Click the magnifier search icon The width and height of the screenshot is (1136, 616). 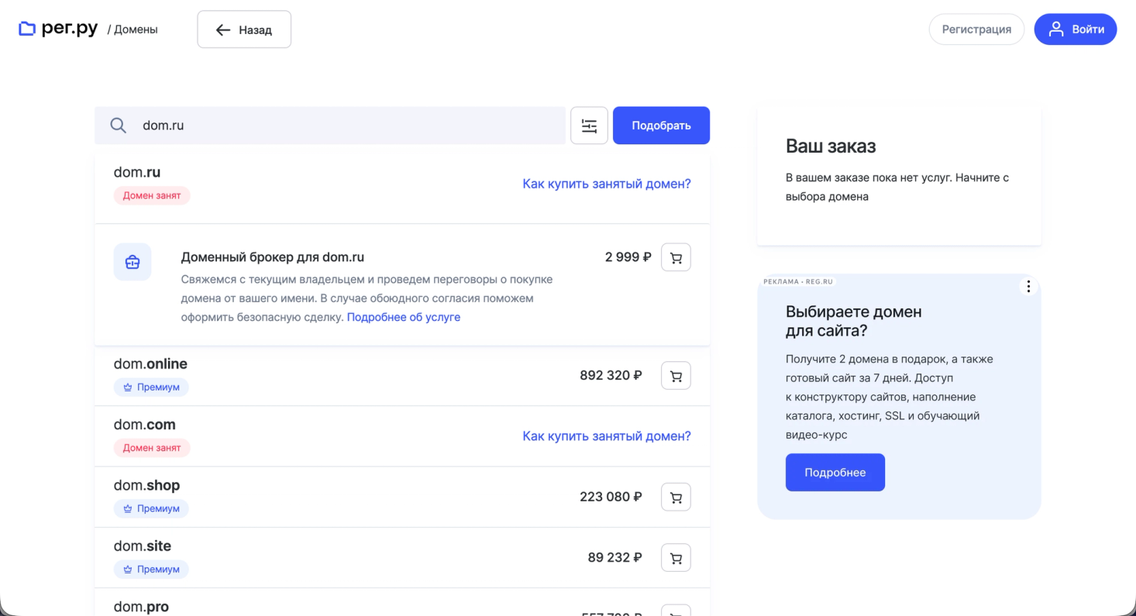tap(119, 126)
